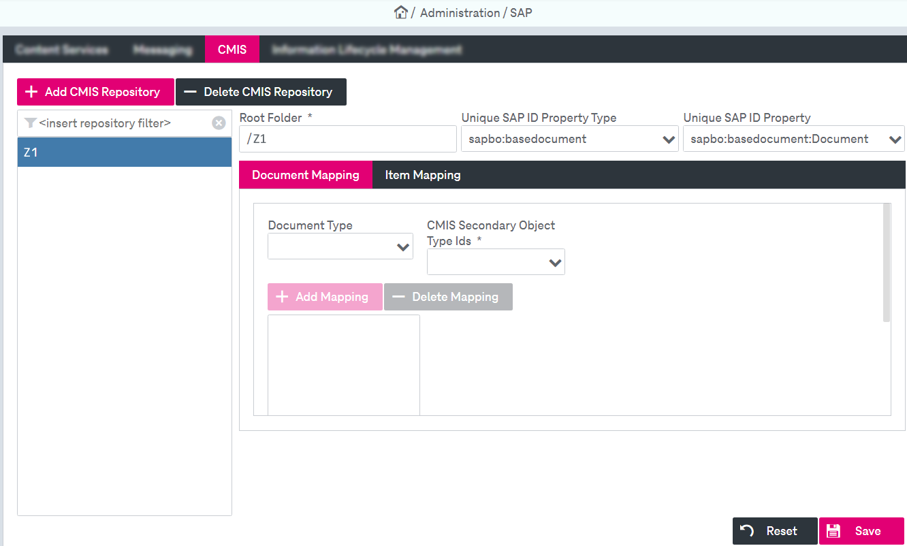This screenshot has width=907, height=546.
Task: Open the Content Services tab
Action: [62, 49]
